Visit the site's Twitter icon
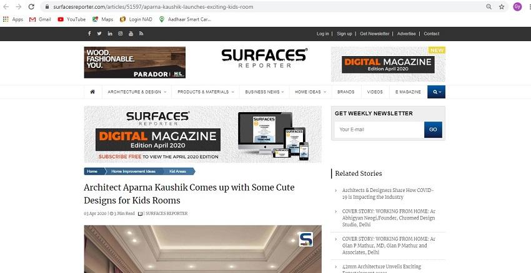The height and width of the screenshot is (273, 531). (x=99, y=34)
